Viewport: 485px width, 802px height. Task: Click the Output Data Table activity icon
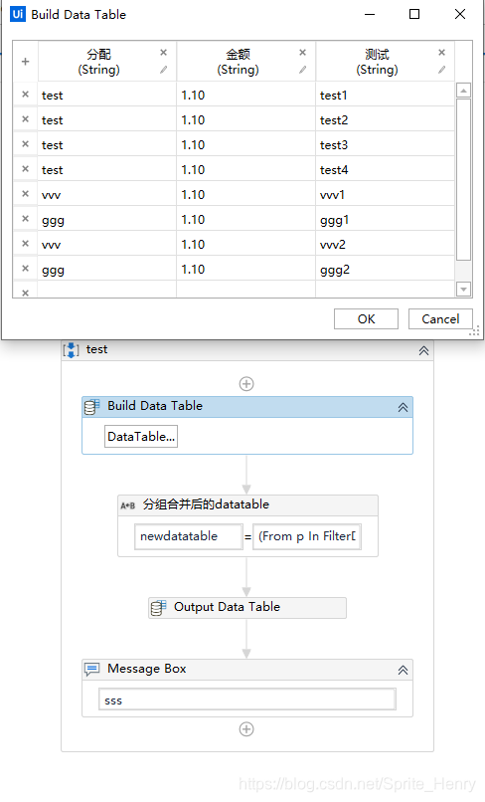[x=158, y=608]
